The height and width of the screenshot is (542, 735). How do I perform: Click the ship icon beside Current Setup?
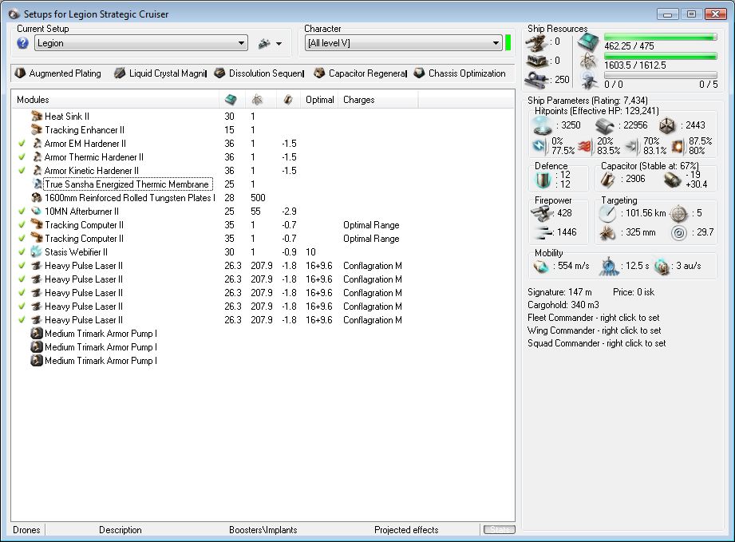click(264, 43)
